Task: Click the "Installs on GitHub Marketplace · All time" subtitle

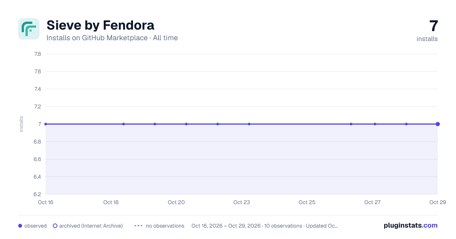Action: tap(112, 38)
